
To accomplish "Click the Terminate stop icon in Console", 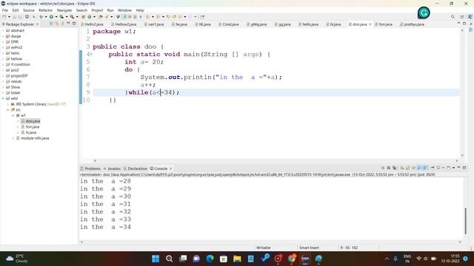I will 383,168.
